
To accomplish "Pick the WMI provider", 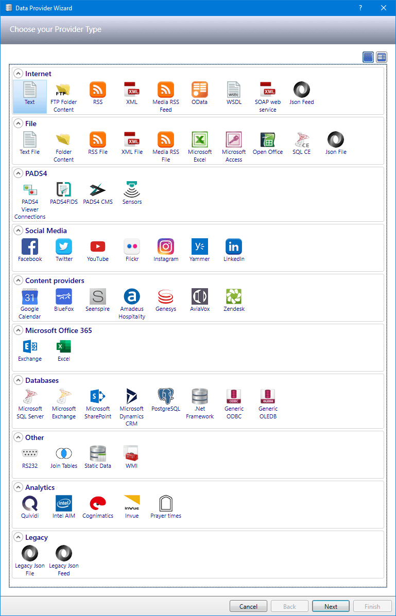I will 132,457.
